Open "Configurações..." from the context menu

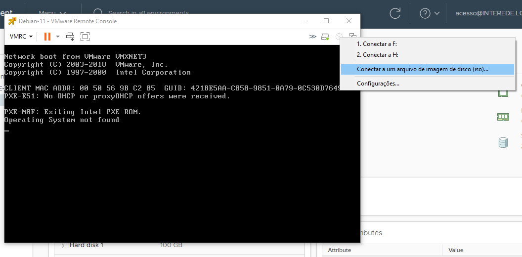pyautogui.click(x=378, y=84)
